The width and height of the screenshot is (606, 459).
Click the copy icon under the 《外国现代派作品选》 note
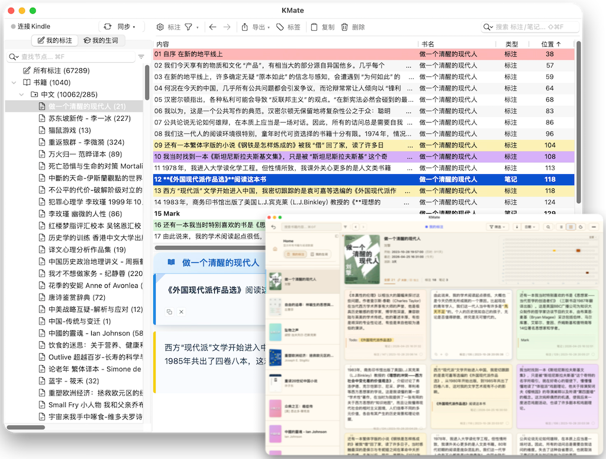click(169, 312)
